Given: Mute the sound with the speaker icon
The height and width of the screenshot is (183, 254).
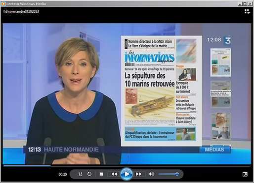Looking at the screenshot, I should click(152, 174).
